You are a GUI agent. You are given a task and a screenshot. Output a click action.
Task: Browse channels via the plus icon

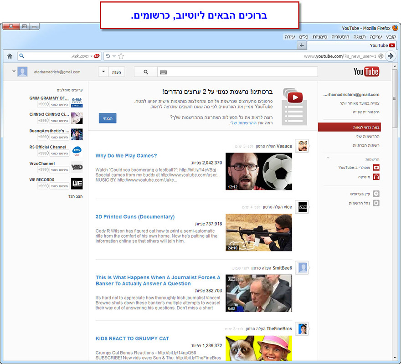coord(376,193)
